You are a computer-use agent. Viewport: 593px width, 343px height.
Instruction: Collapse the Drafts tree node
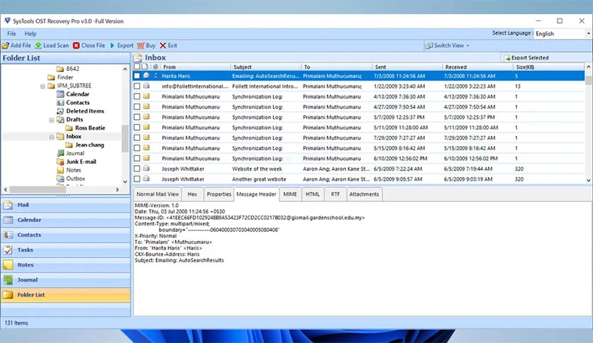point(52,120)
